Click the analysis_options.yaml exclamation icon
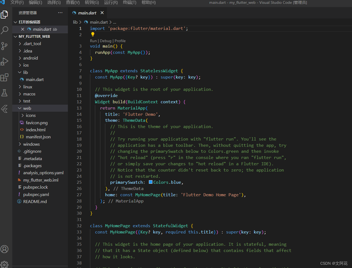This screenshot has height=268, width=352. pos(19,173)
